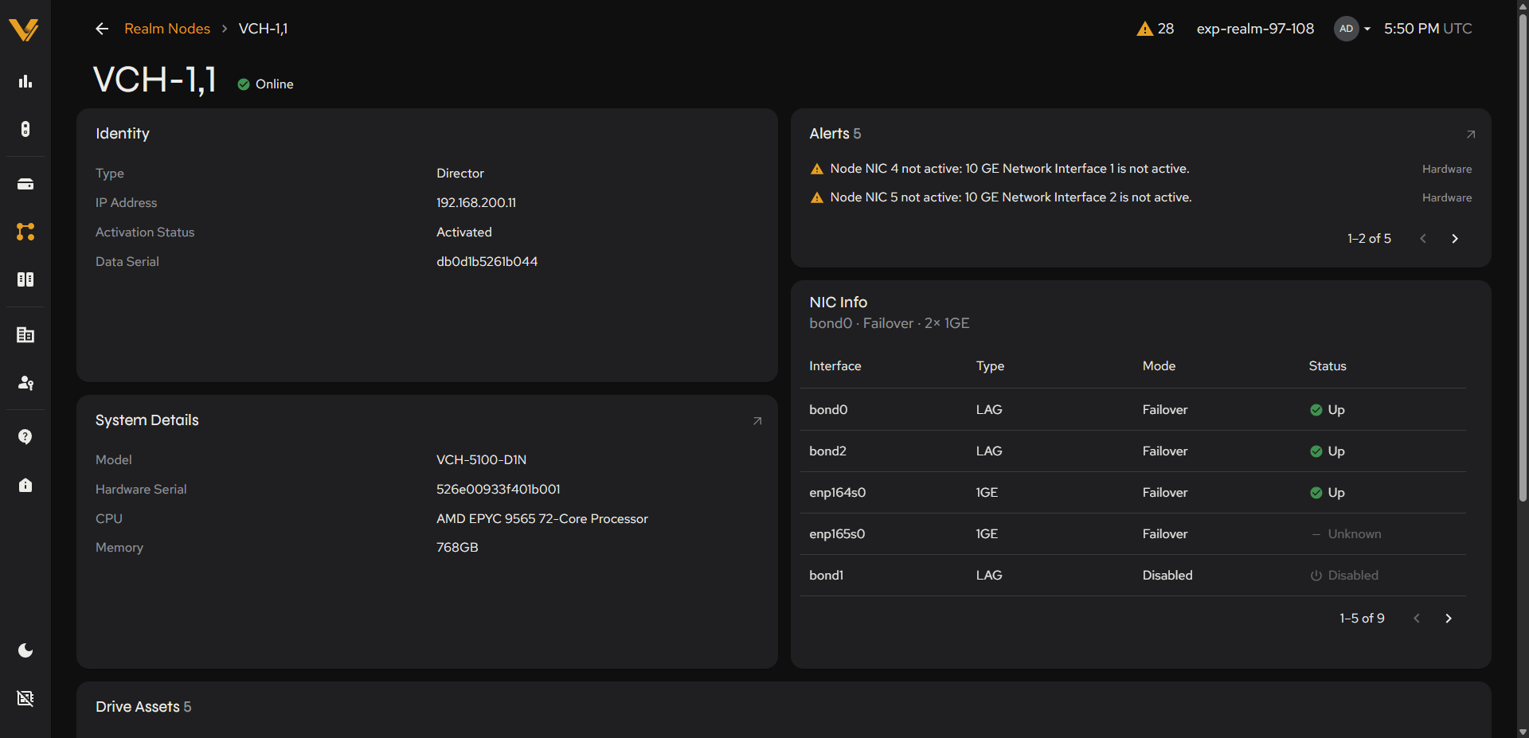This screenshot has height=738, width=1529.
Task: Open the Realm Nodes breadcrumb link
Action: tap(167, 29)
